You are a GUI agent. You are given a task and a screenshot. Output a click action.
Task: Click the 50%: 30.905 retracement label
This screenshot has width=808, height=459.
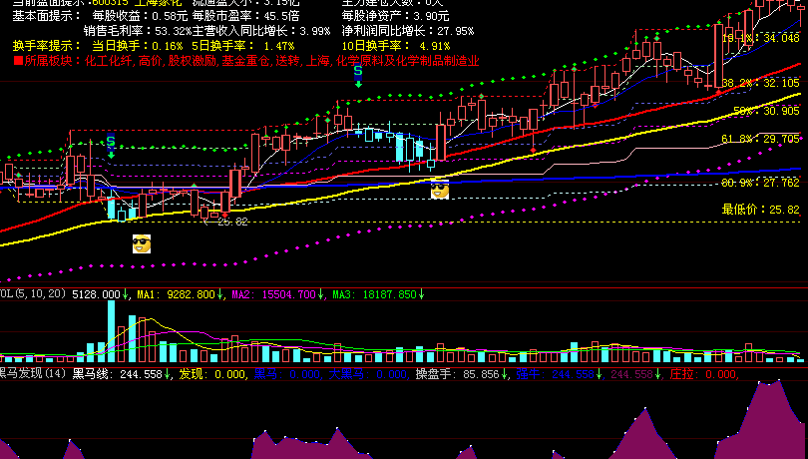tap(766, 111)
